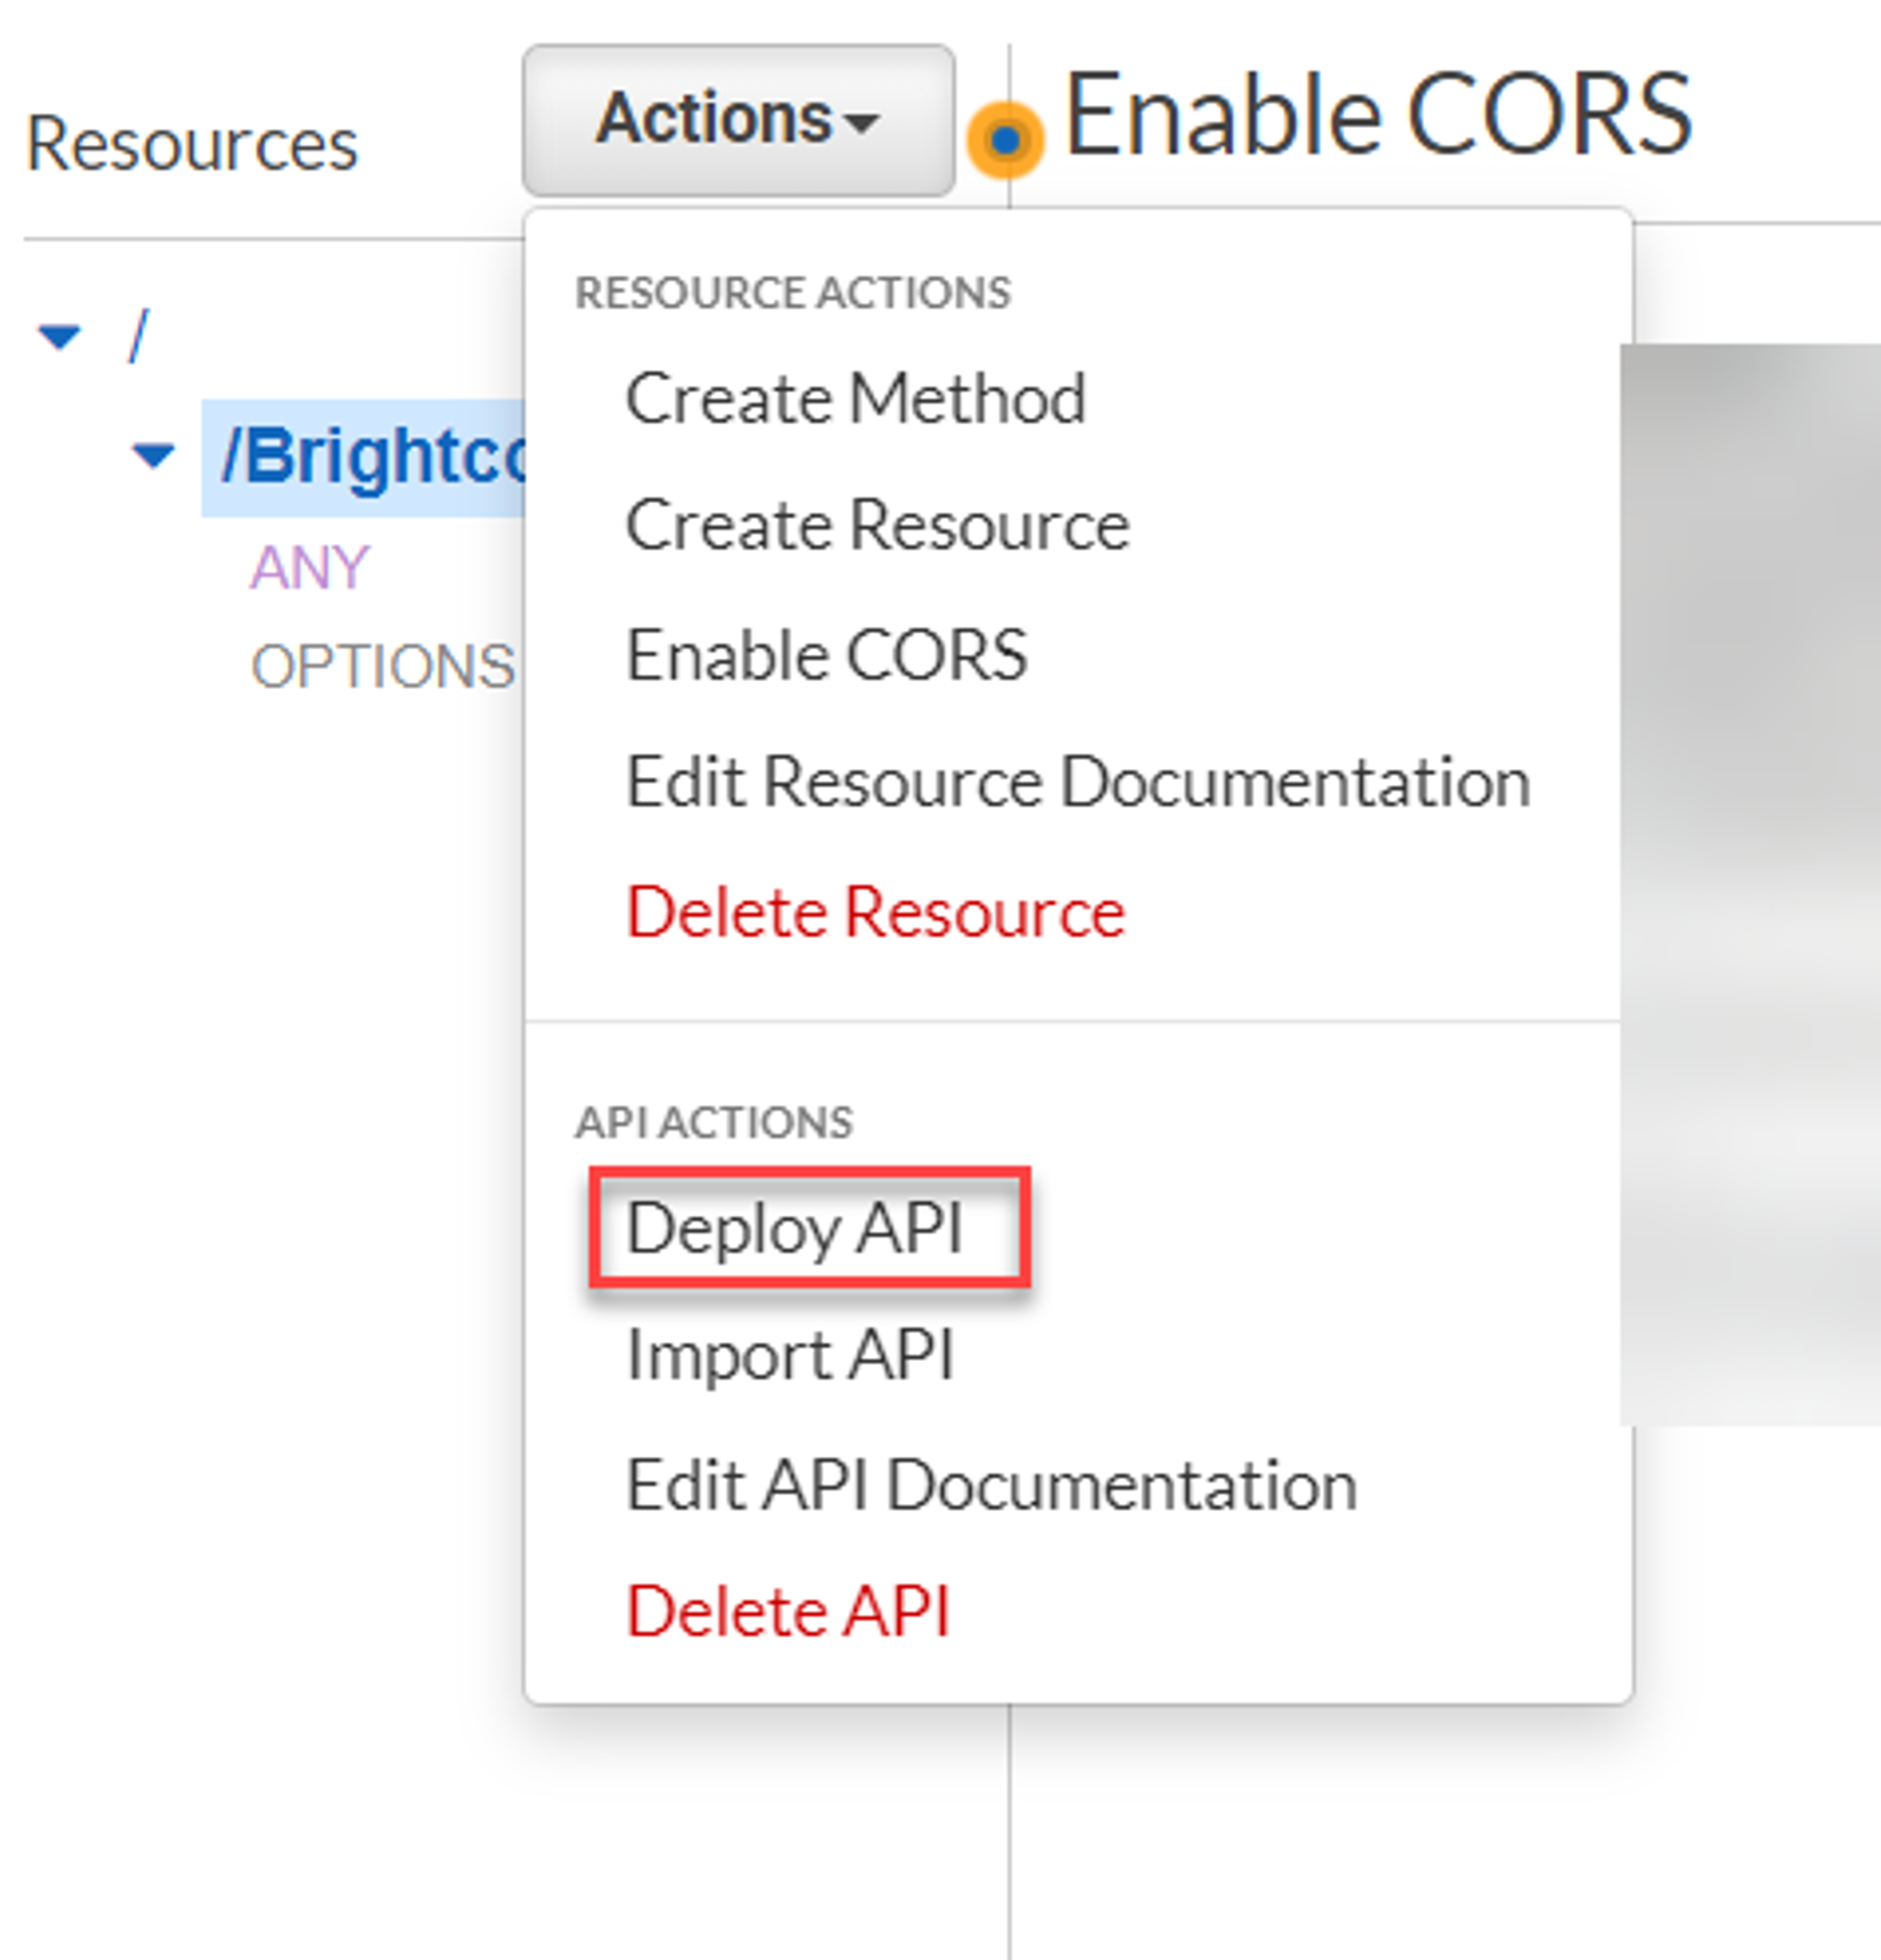Select the root / resource
Image resolution: width=1881 pixels, height=1960 pixels.
point(138,335)
